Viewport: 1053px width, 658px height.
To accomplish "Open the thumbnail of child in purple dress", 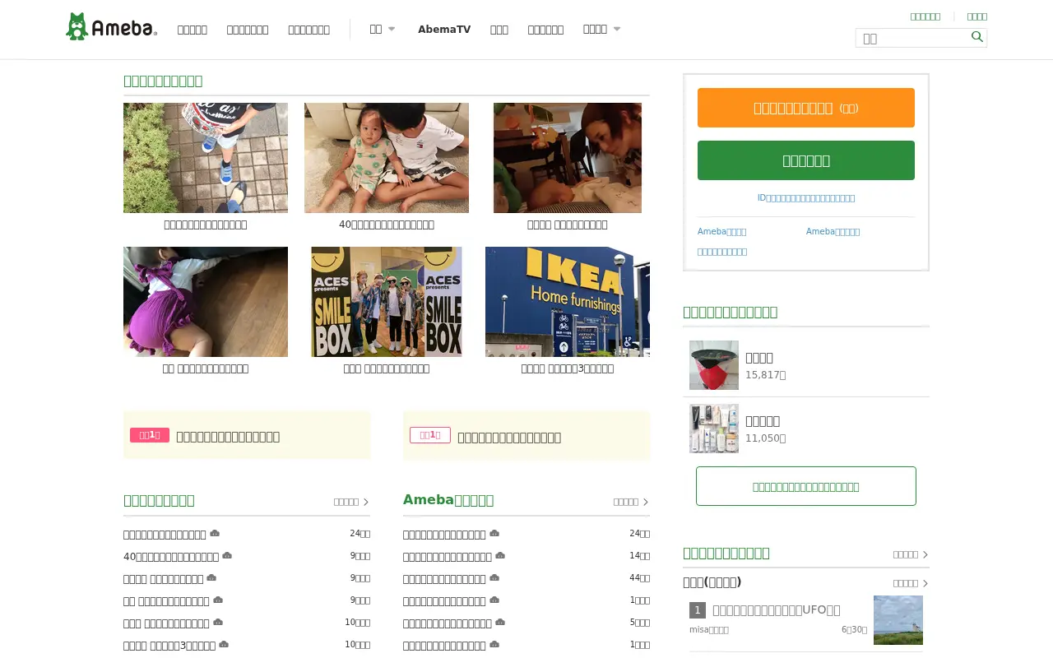I will 206,302.
